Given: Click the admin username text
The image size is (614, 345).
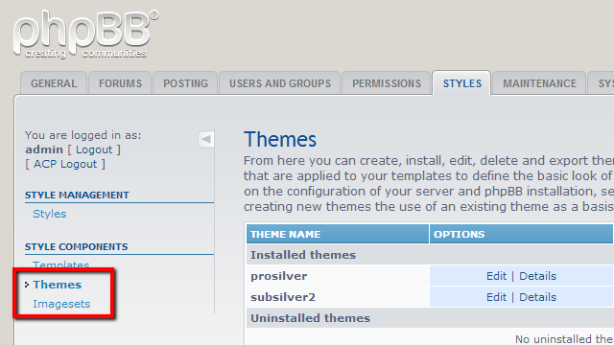Looking at the screenshot, I should click(44, 149).
